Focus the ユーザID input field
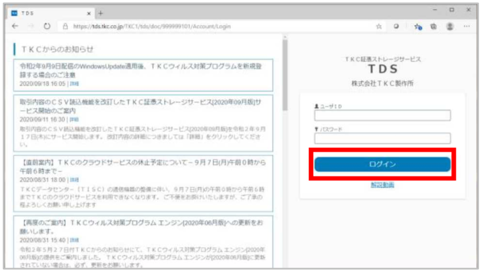The width and height of the screenshot is (483, 274). pos(382,115)
